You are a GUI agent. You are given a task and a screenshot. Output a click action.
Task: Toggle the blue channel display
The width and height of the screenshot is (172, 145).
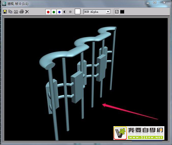[59, 12]
